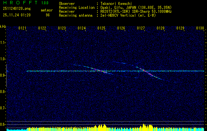Click the 1.1 kHz axis label

3,43
